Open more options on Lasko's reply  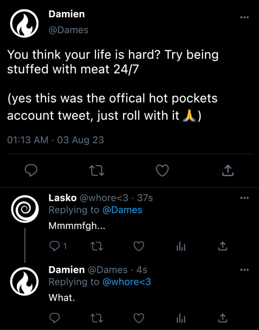click(x=245, y=198)
